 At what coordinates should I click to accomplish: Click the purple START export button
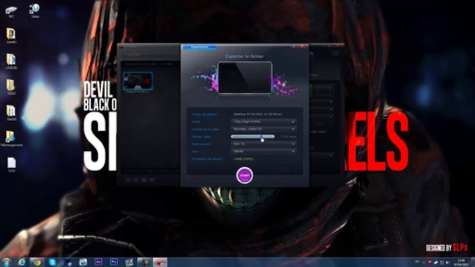244,175
